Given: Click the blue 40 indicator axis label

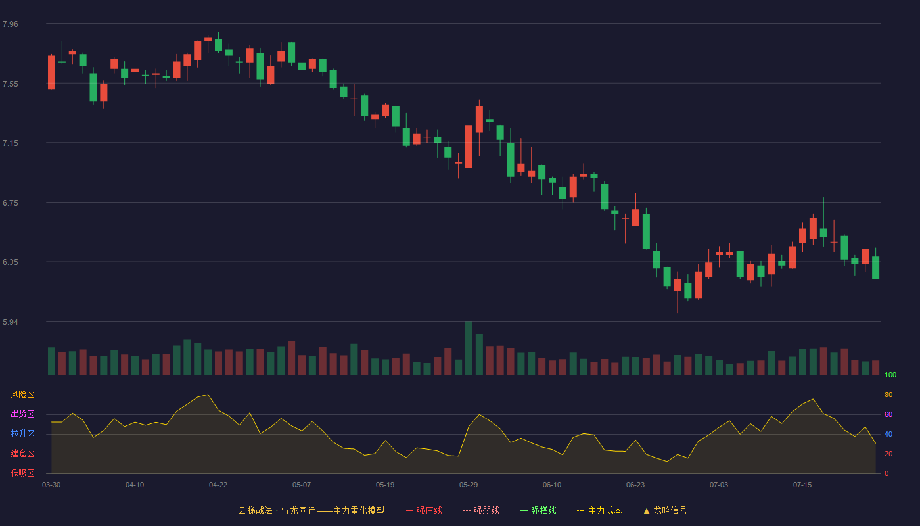Looking at the screenshot, I should (x=888, y=435).
